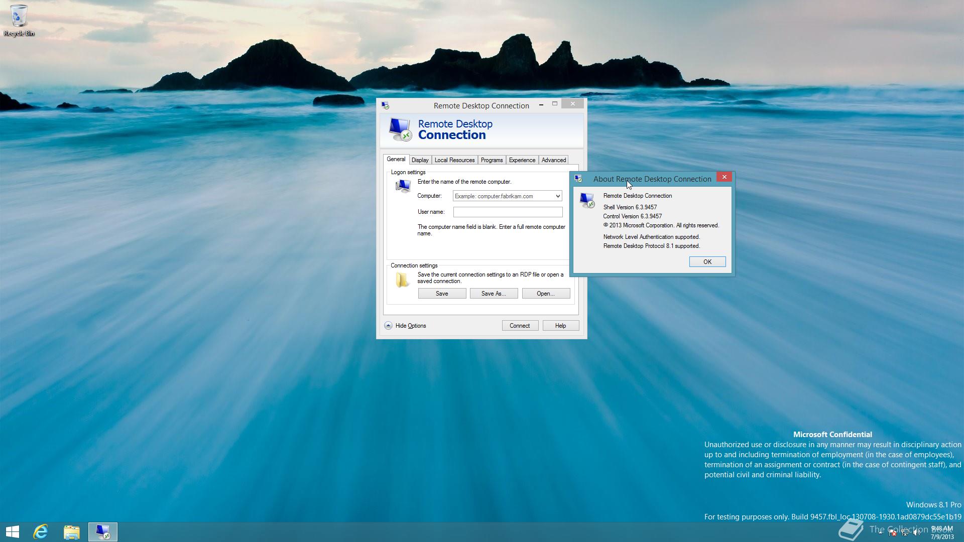Close the Remote Desktop Connection window
The width and height of the screenshot is (964, 542).
point(572,104)
